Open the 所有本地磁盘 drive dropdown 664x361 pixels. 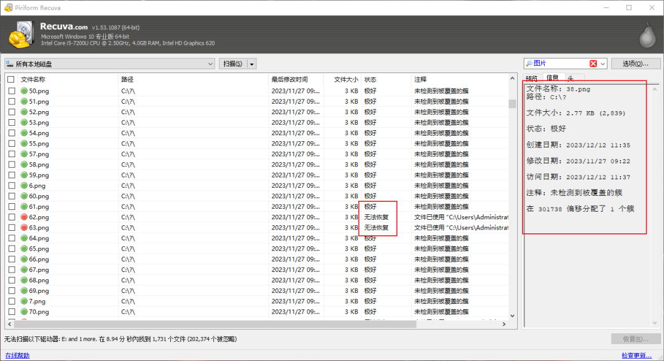click(x=109, y=64)
